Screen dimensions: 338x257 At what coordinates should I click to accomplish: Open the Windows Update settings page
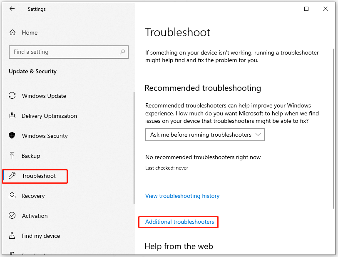tap(44, 96)
